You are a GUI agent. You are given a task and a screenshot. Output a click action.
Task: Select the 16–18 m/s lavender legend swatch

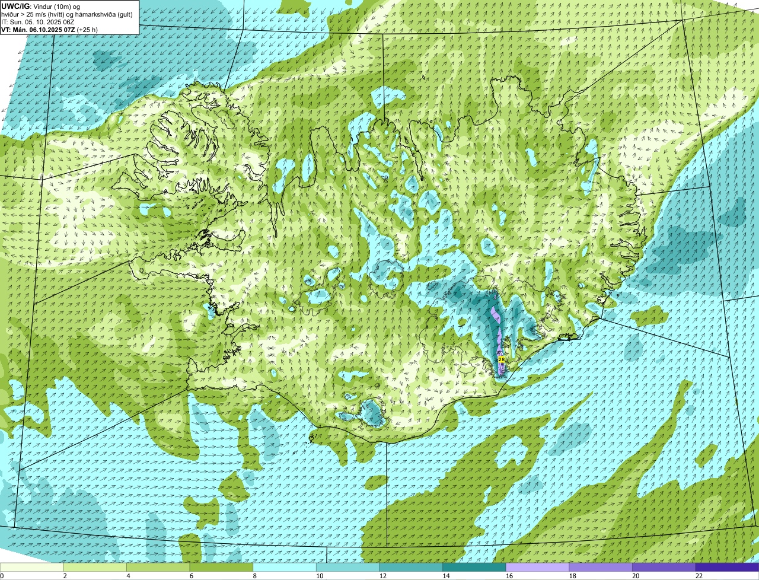point(537,567)
